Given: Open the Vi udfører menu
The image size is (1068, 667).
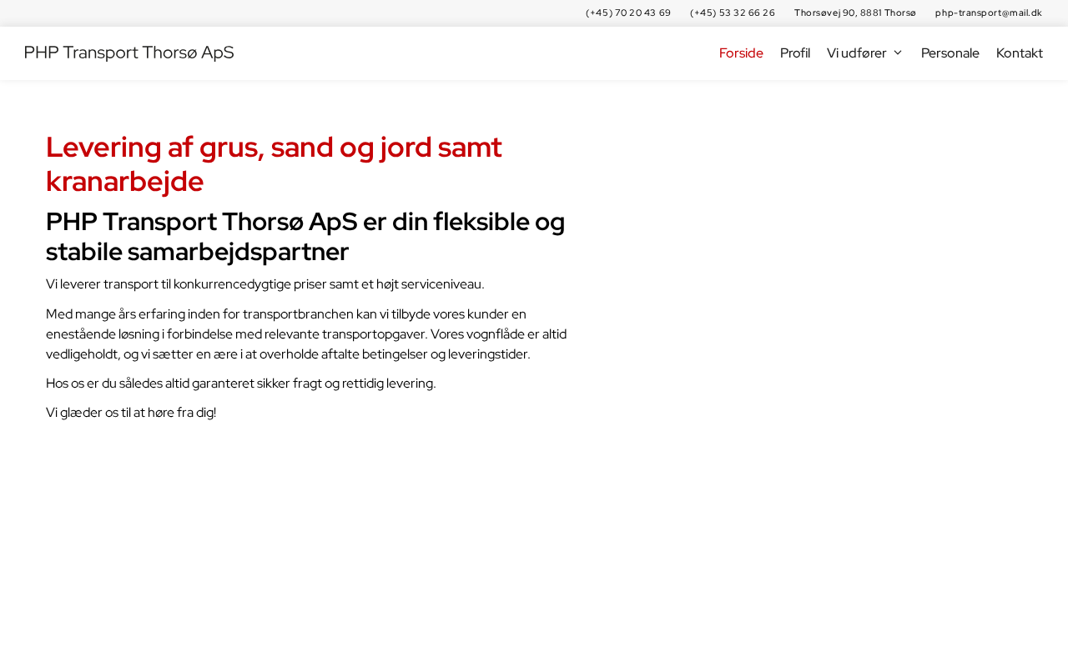Looking at the screenshot, I should (857, 53).
